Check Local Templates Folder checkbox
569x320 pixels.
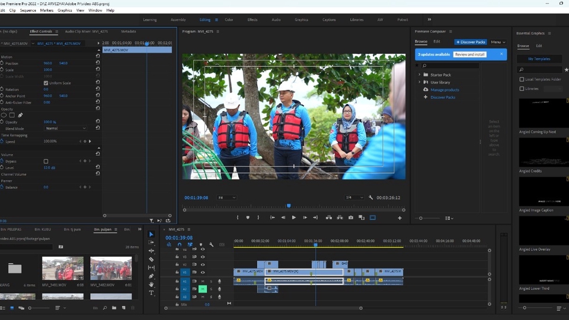click(522, 79)
